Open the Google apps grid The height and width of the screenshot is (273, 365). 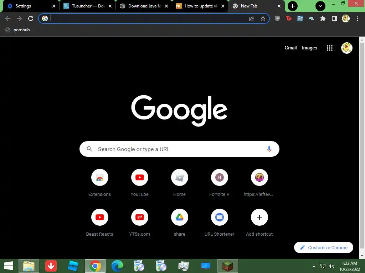[330, 48]
